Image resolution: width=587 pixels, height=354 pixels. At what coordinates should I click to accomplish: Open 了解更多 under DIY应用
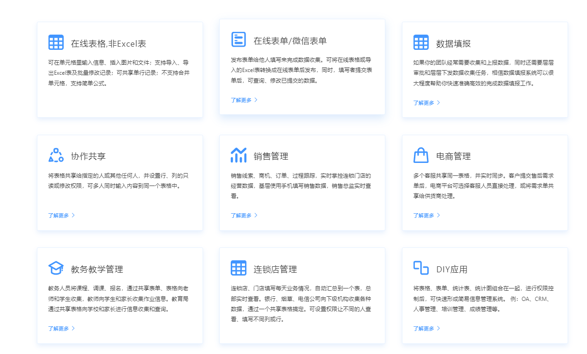click(424, 328)
